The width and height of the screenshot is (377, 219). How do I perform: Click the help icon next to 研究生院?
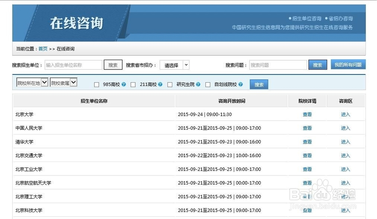click(198, 85)
